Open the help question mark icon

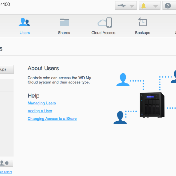(168, 6)
